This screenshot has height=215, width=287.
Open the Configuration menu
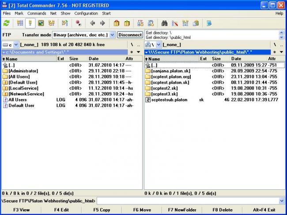(x=86, y=13)
